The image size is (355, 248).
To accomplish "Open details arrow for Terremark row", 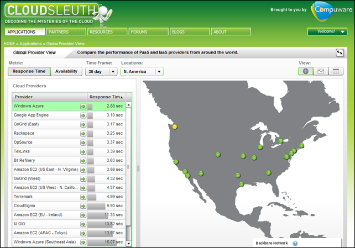I will [83, 197].
